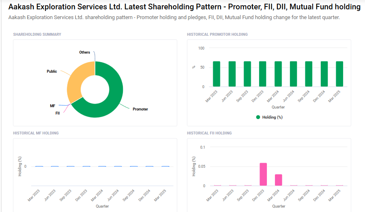Click Jun 2024 label in promoter chart

(x=288, y=96)
